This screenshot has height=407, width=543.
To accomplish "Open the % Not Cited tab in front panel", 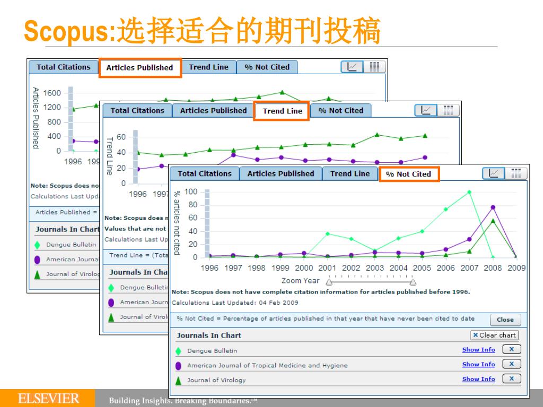I will pyautogui.click(x=409, y=174).
